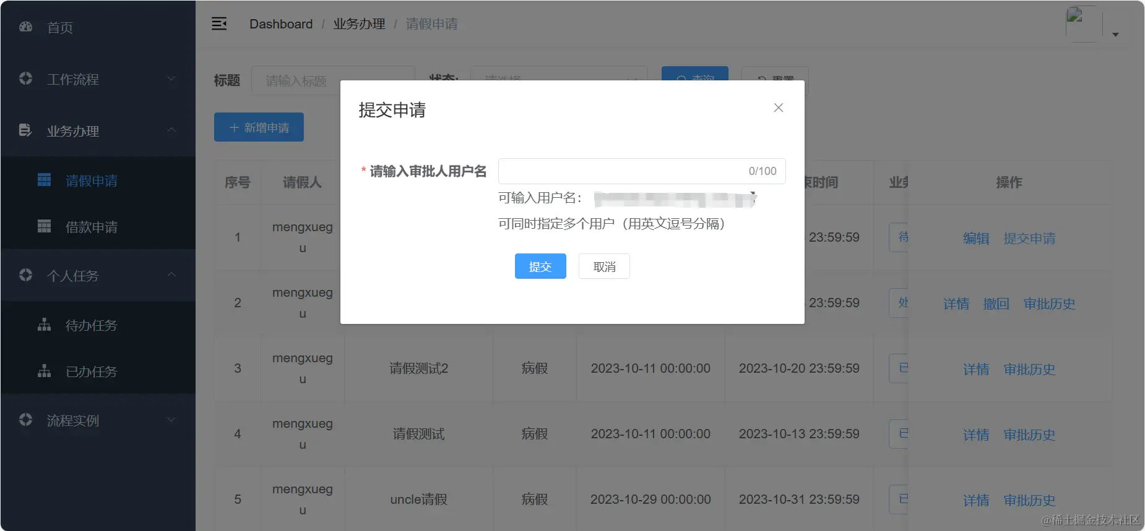Open the avatar dropdown caret
1145x531 pixels.
[1115, 35]
